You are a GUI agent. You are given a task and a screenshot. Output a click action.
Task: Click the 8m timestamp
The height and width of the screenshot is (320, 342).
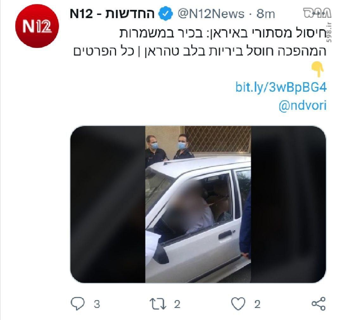pyautogui.click(x=265, y=14)
